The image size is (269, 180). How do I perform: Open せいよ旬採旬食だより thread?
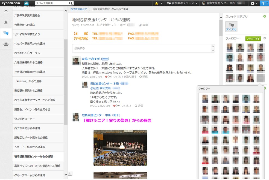(x=38, y=34)
